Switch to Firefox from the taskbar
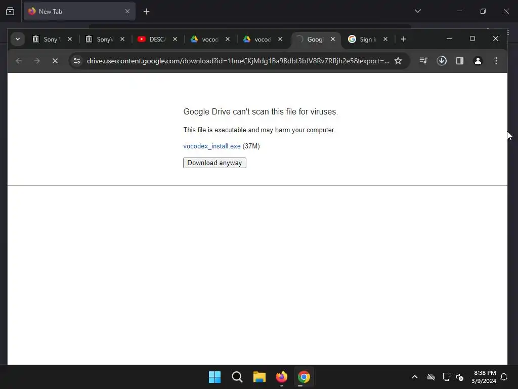 tap(281, 377)
